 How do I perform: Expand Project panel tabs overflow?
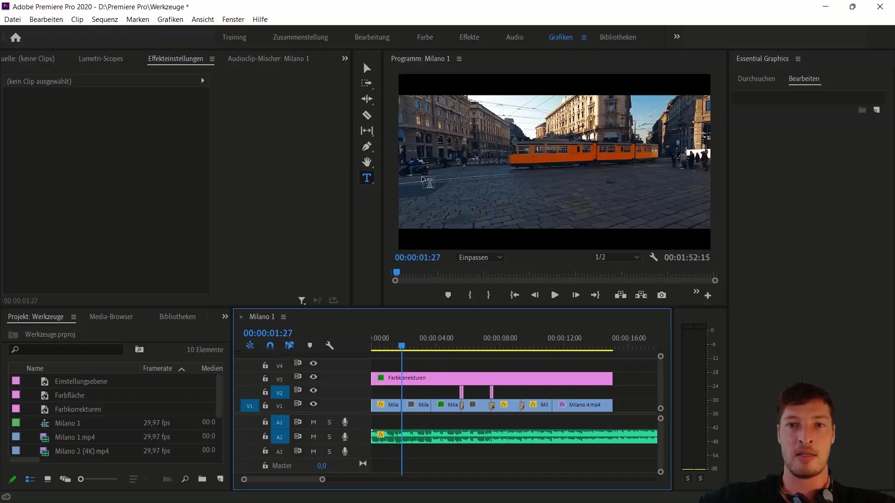click(225, 317)
